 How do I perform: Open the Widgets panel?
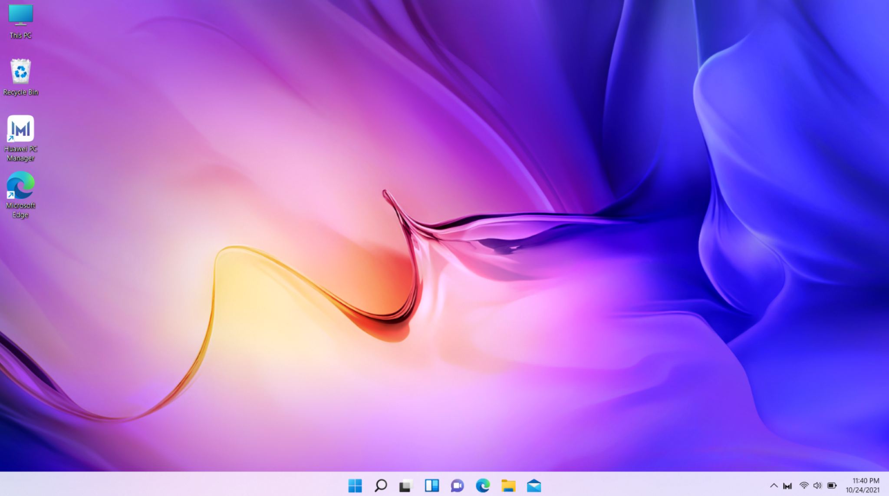click(x=431, y=486)
